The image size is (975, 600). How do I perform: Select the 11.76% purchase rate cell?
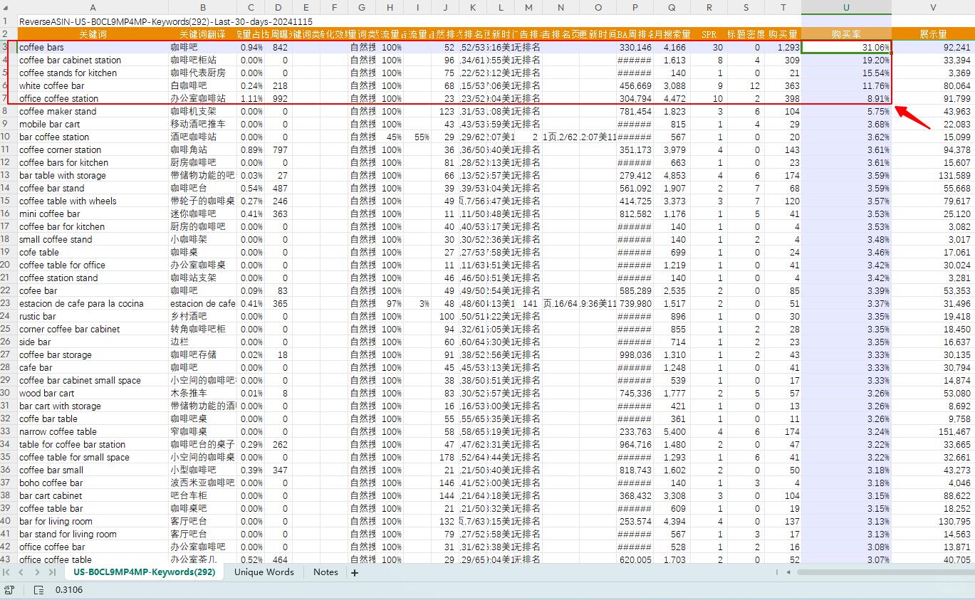point(846,85)
